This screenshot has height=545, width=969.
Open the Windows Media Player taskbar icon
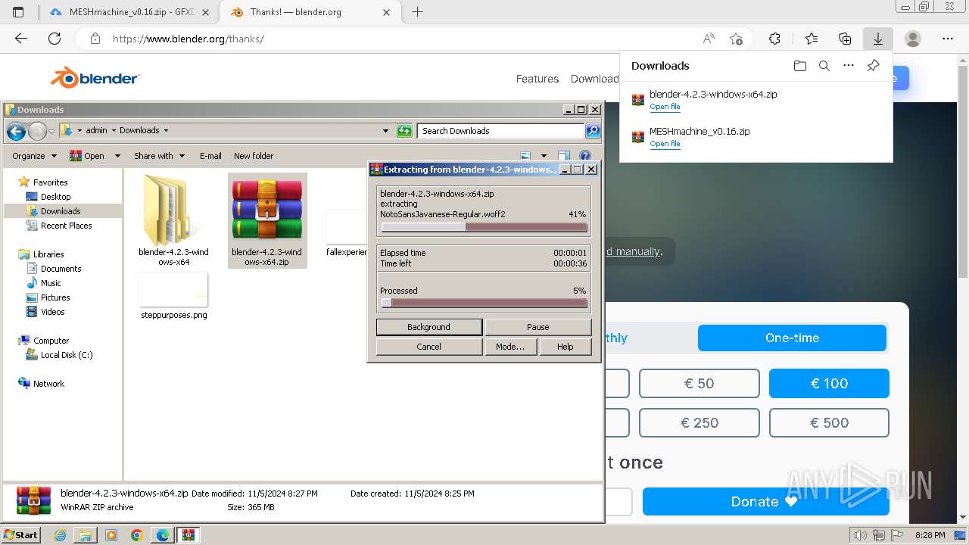(x=111, y=535)
